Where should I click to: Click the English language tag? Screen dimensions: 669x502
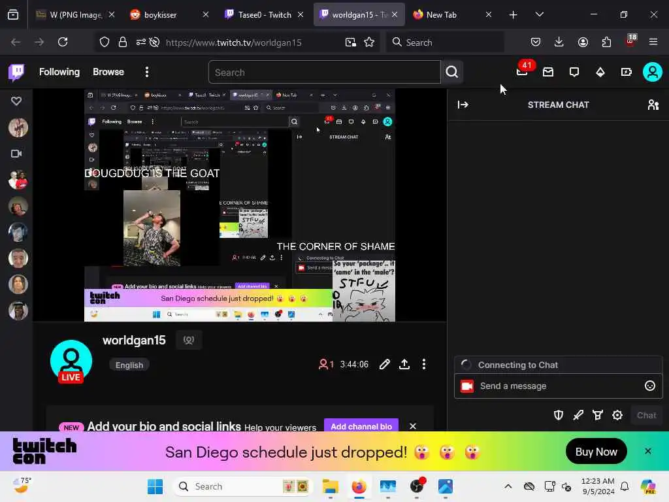[x=129, y=365]
